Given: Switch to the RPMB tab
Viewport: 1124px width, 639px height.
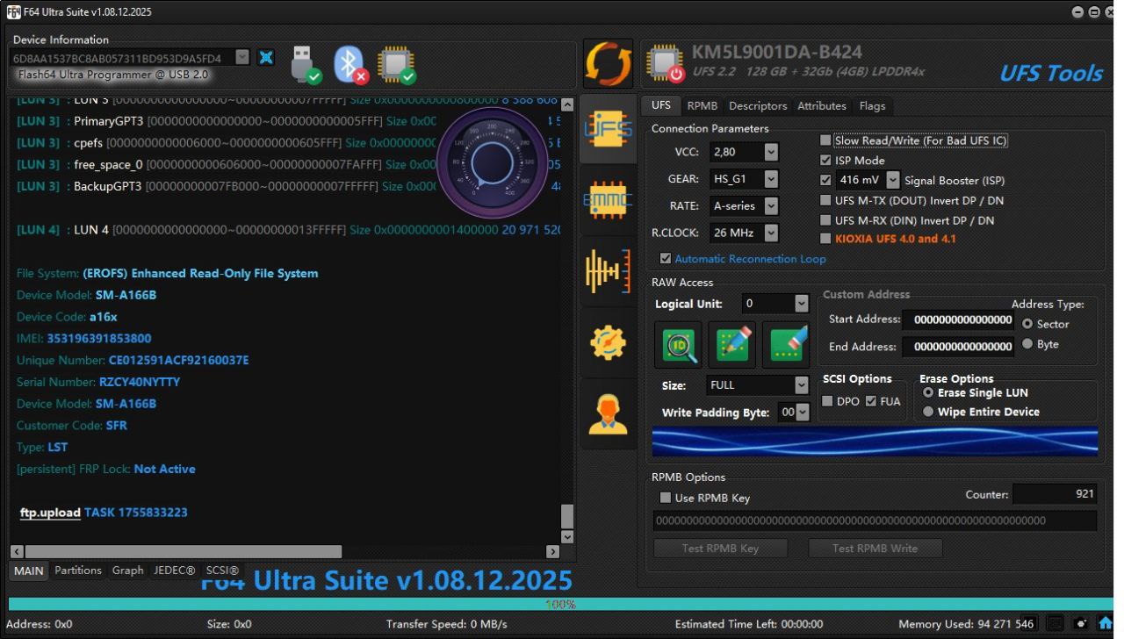Looking at the screenshot, I should [702, 105].
